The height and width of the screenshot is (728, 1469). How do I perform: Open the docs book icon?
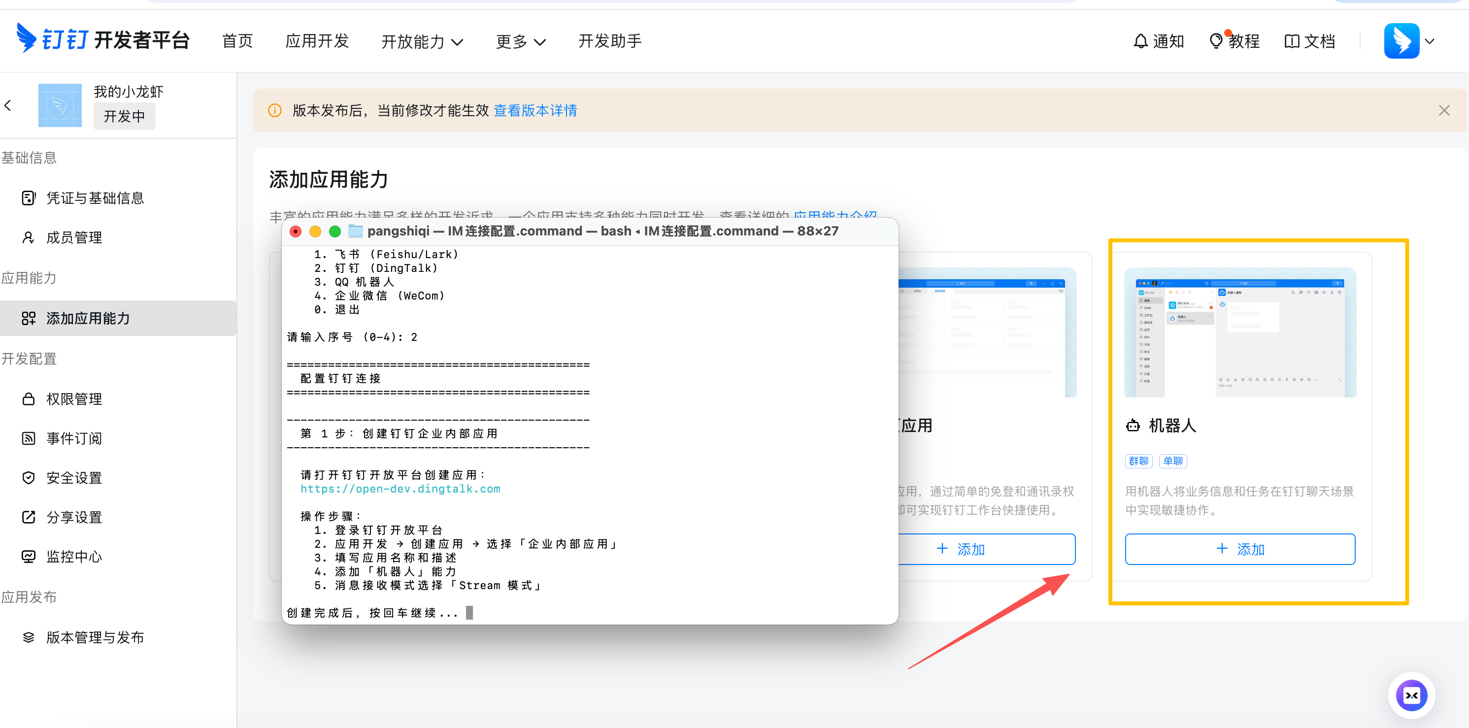tap(1291, 41)
